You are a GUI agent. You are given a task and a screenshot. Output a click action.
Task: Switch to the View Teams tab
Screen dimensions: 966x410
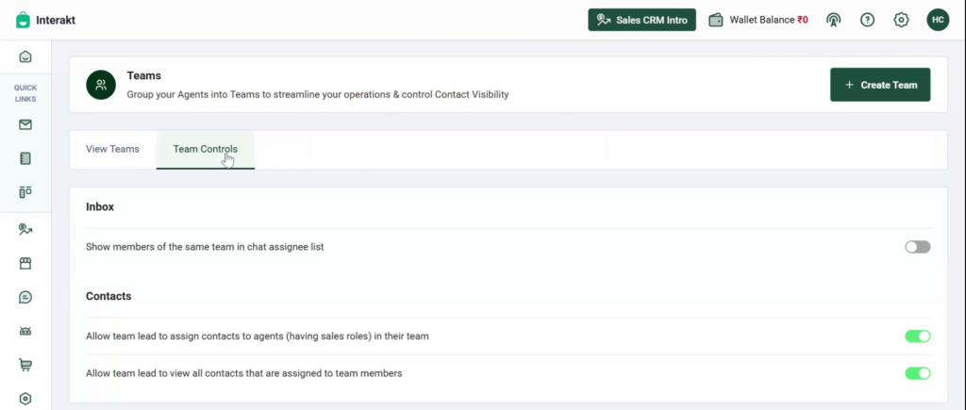coord(113,149)
